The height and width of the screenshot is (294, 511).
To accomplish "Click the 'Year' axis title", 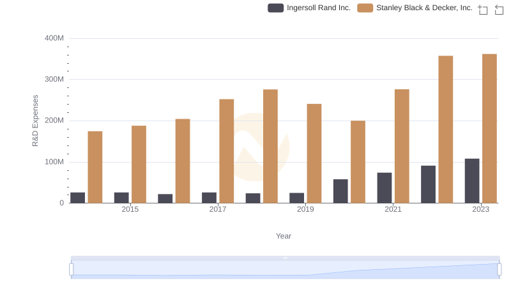I will 284,236.
